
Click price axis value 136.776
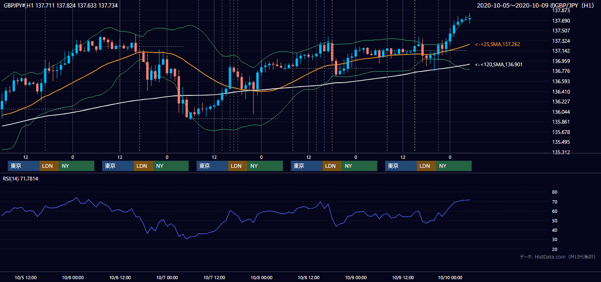click(561, 71)
